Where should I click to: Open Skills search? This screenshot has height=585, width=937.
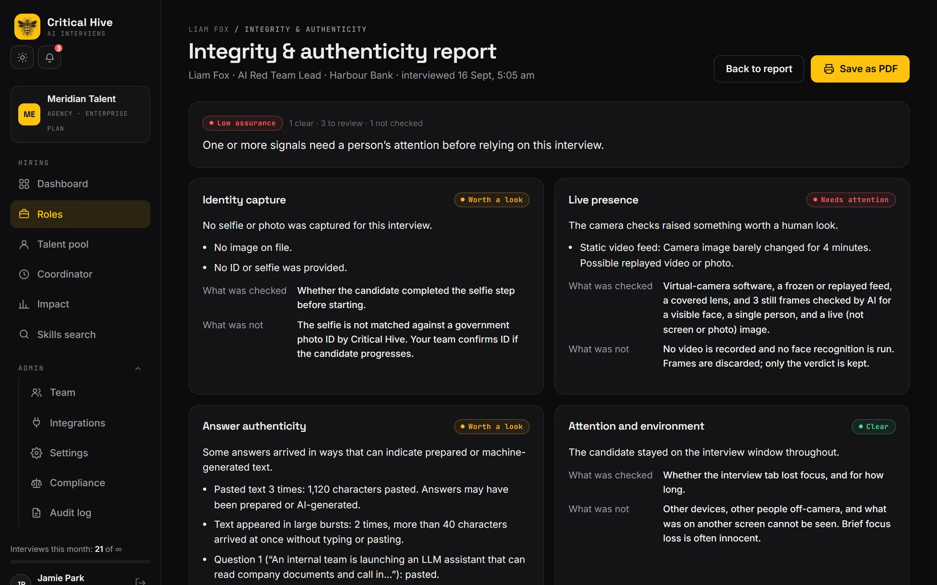[80, 335]
